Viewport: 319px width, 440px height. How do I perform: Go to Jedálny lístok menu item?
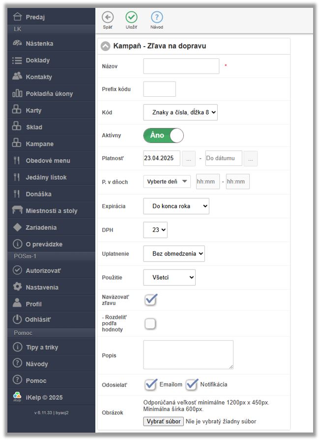(46, 177)
